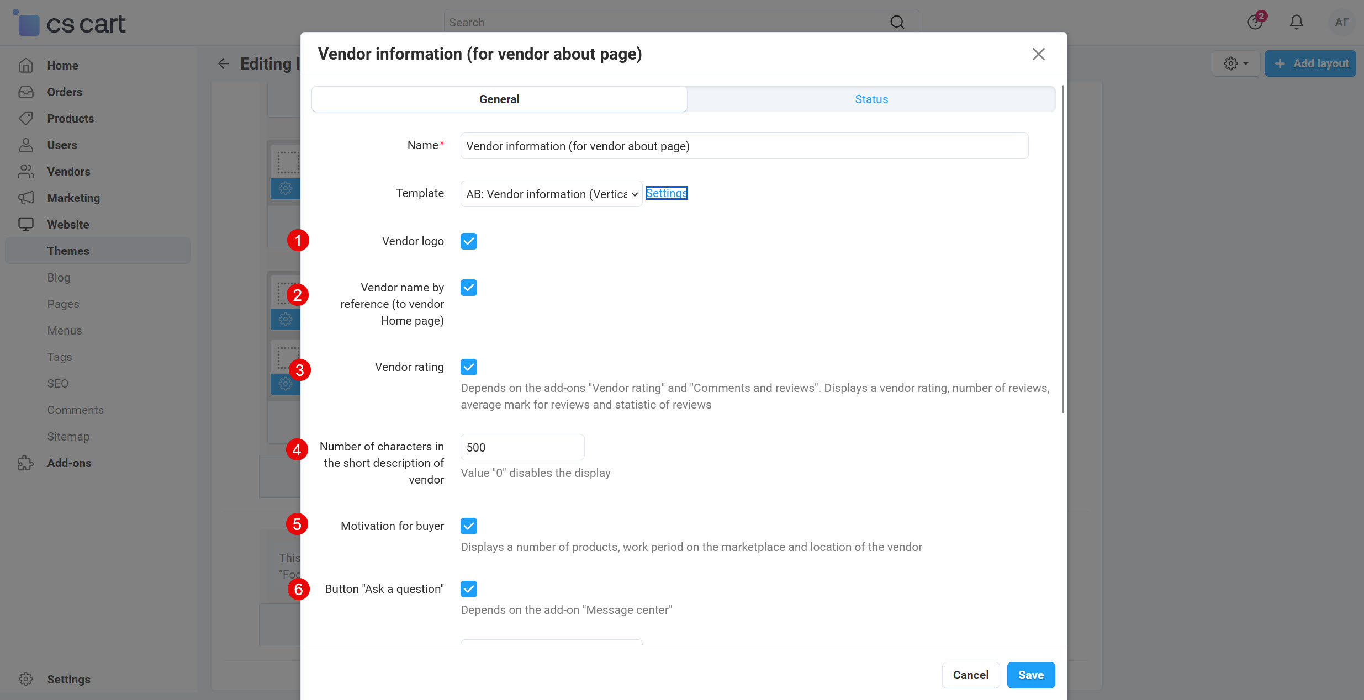Viewport: 1364px width, 700px height.
Task: Click the short description characters field
Action: tap(522, 447)
